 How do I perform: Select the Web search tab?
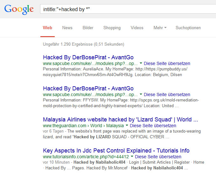click(x=47, y=28)
